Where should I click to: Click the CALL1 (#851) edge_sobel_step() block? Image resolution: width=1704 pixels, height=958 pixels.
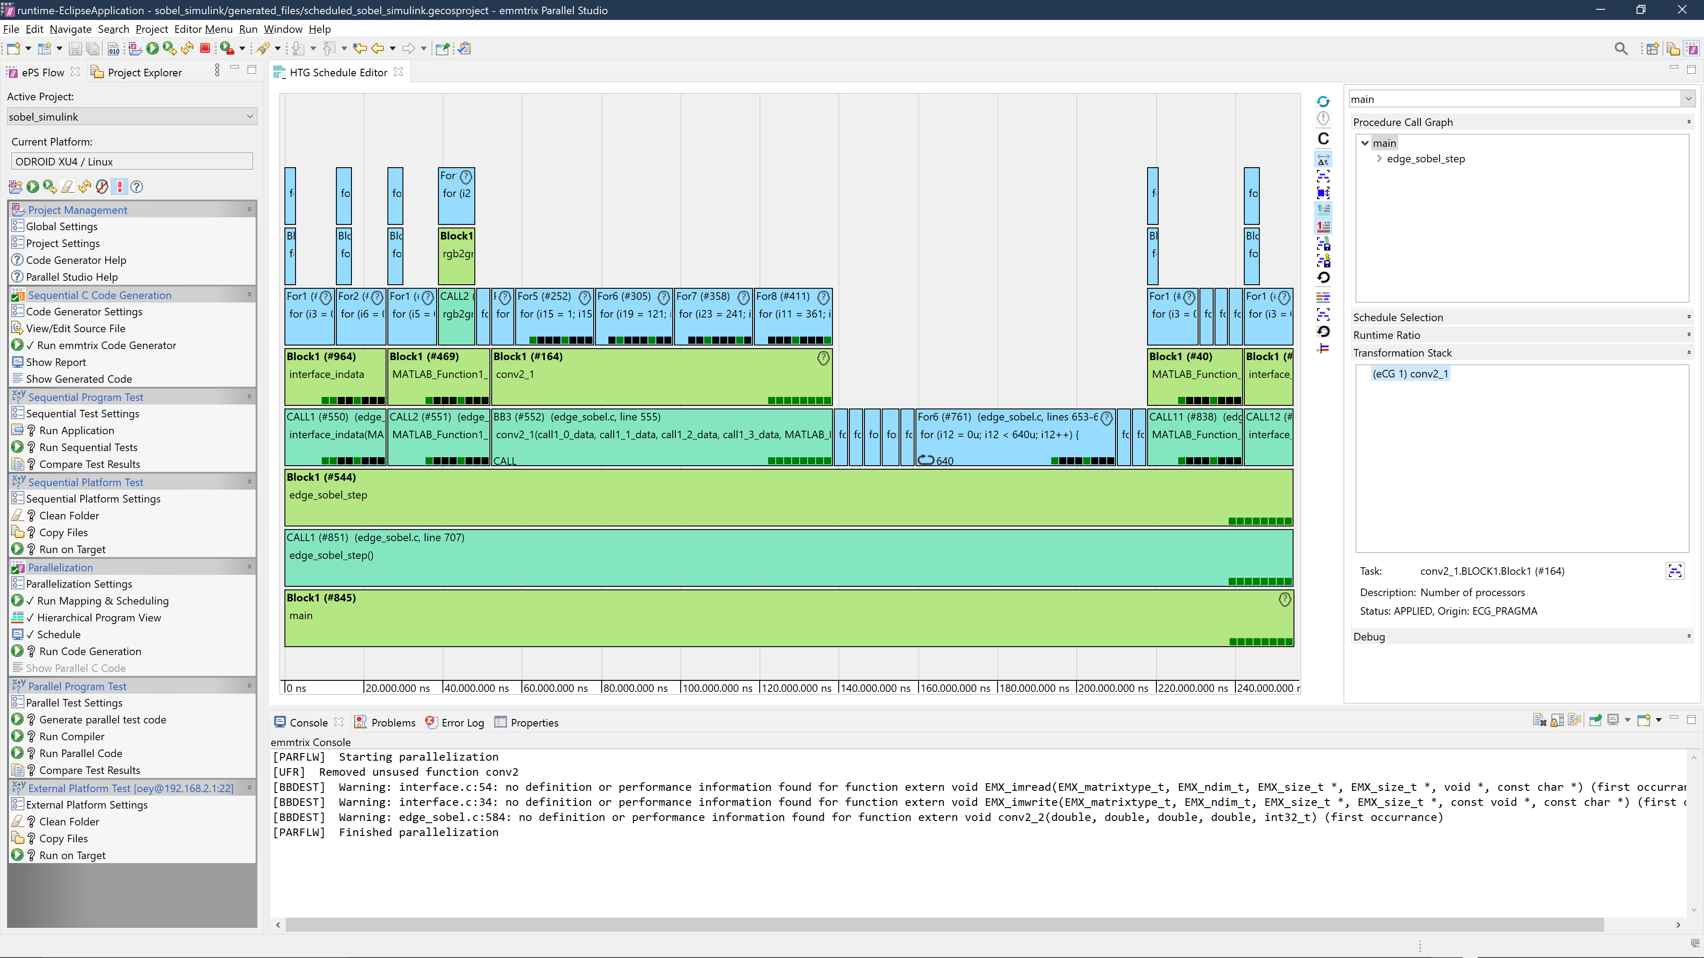click(x=789, y=558)
